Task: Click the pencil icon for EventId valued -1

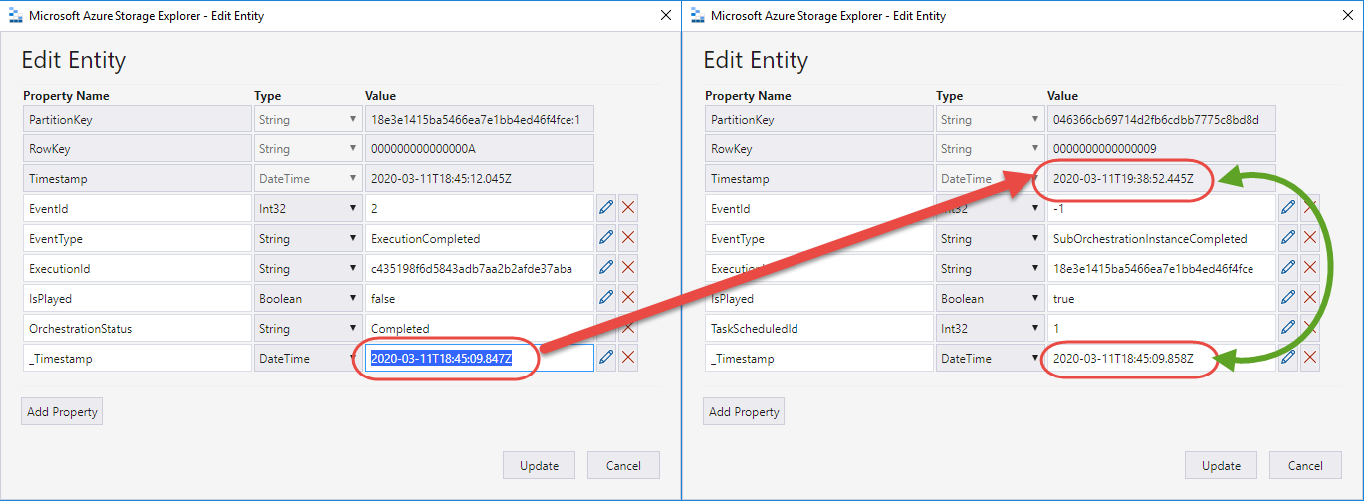Action: click(x=1288, y=208)
